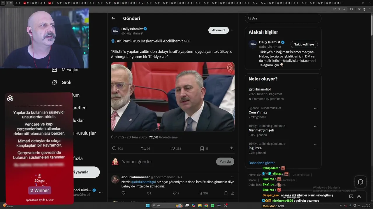Screen dimensions: 373x209
Task: Open the @abdulhamitgul mention link
Action: pyautogui.click(x=144, y=182)
